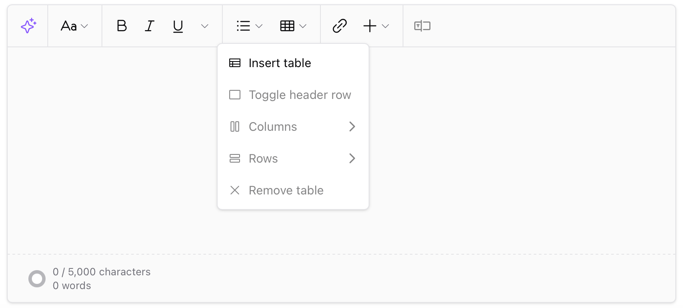Click the plus insert button
The width and height of the screenshot is (683, 308).
point(369,26)
